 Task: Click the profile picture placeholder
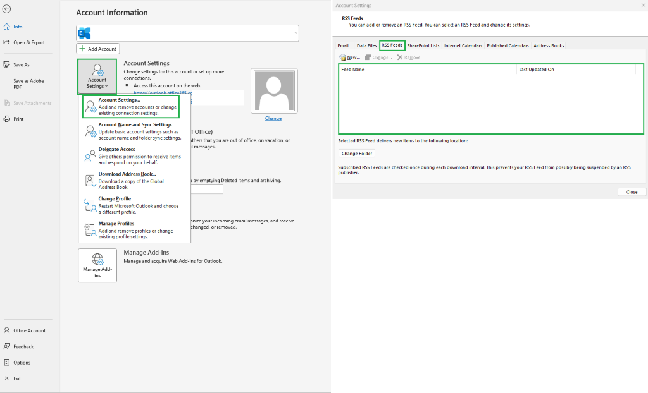coord(275,91)
